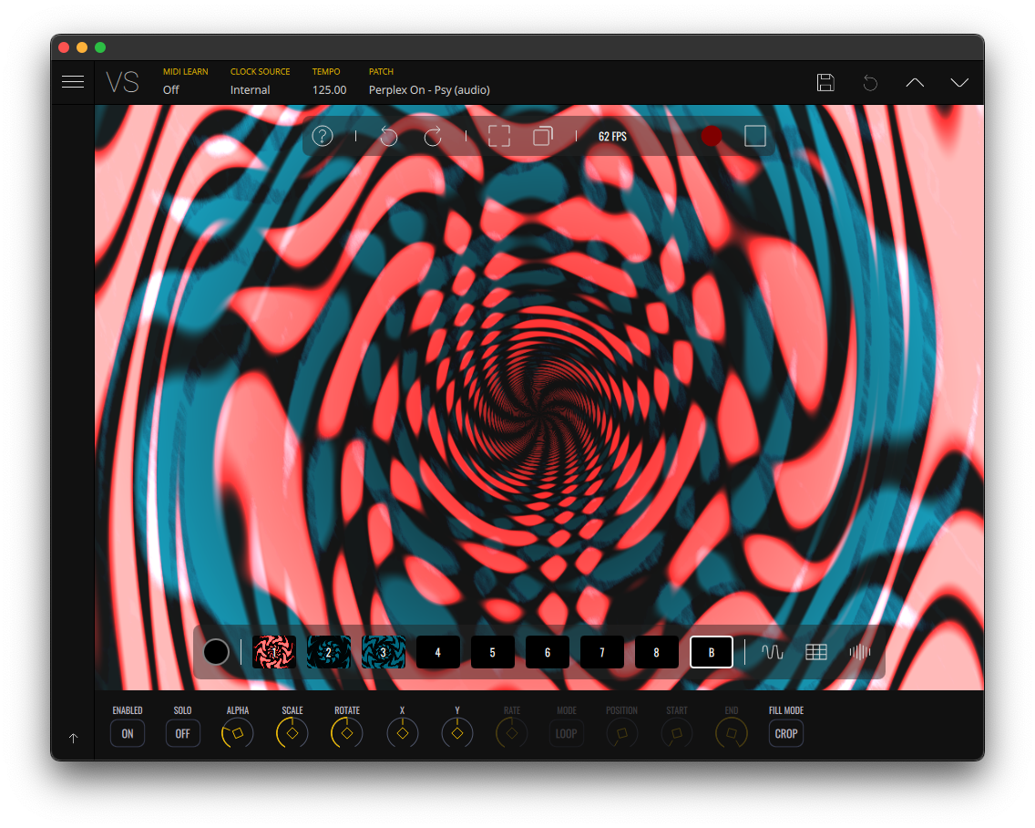Screen dimensions: 1035x828
Task: Save the current patch
Action: (x=825, y=83)
